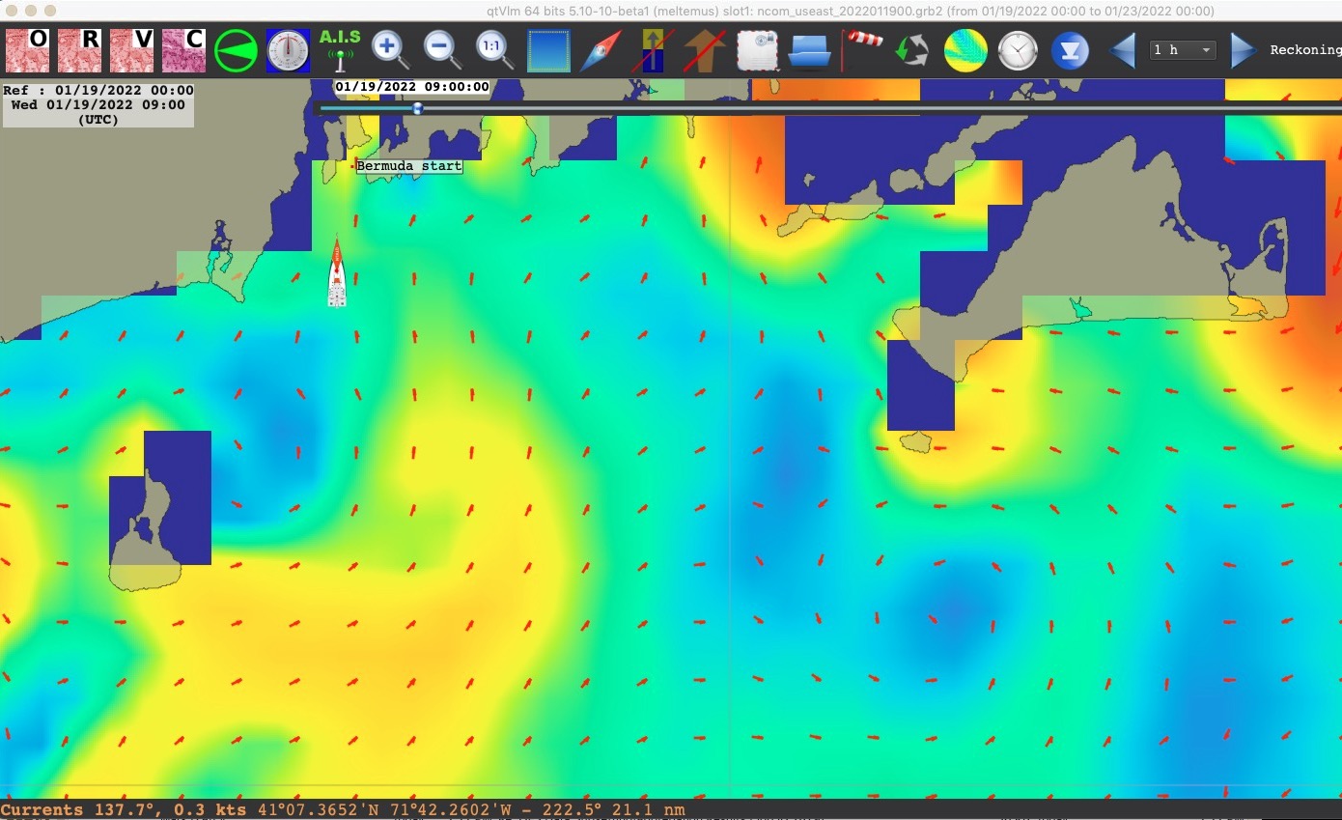
Task: Click the 'C' chart layer icon
Action: coord(184,50)
